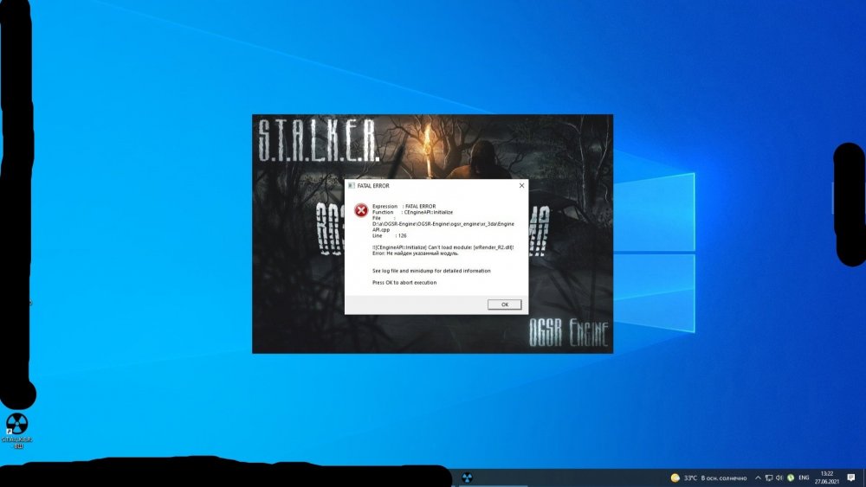Open the volume speaker tray icon
Screen dimensions: 866x487
pos(779,477)
